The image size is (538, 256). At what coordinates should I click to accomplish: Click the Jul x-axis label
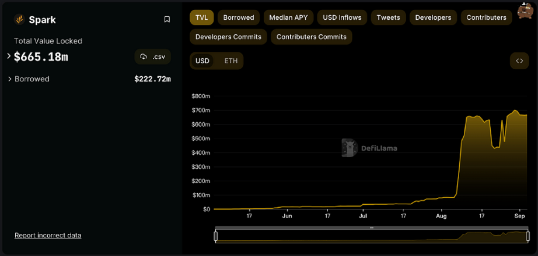(x=363, y=216)
